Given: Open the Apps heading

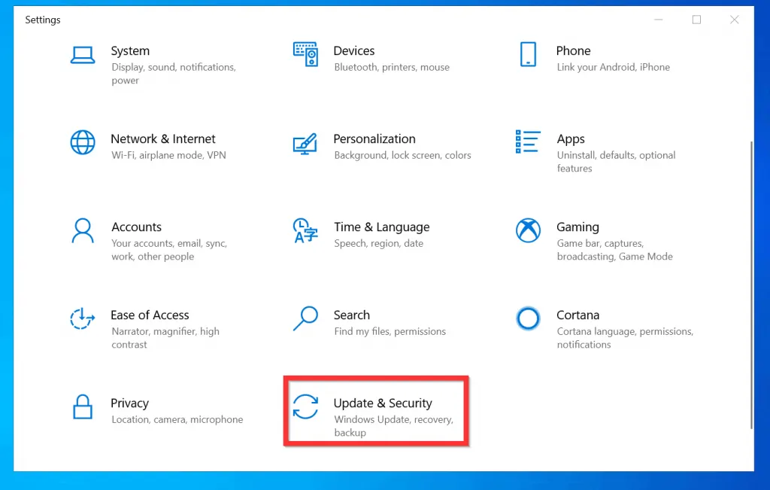Looking at the screenshot, I should pos(571,139).
